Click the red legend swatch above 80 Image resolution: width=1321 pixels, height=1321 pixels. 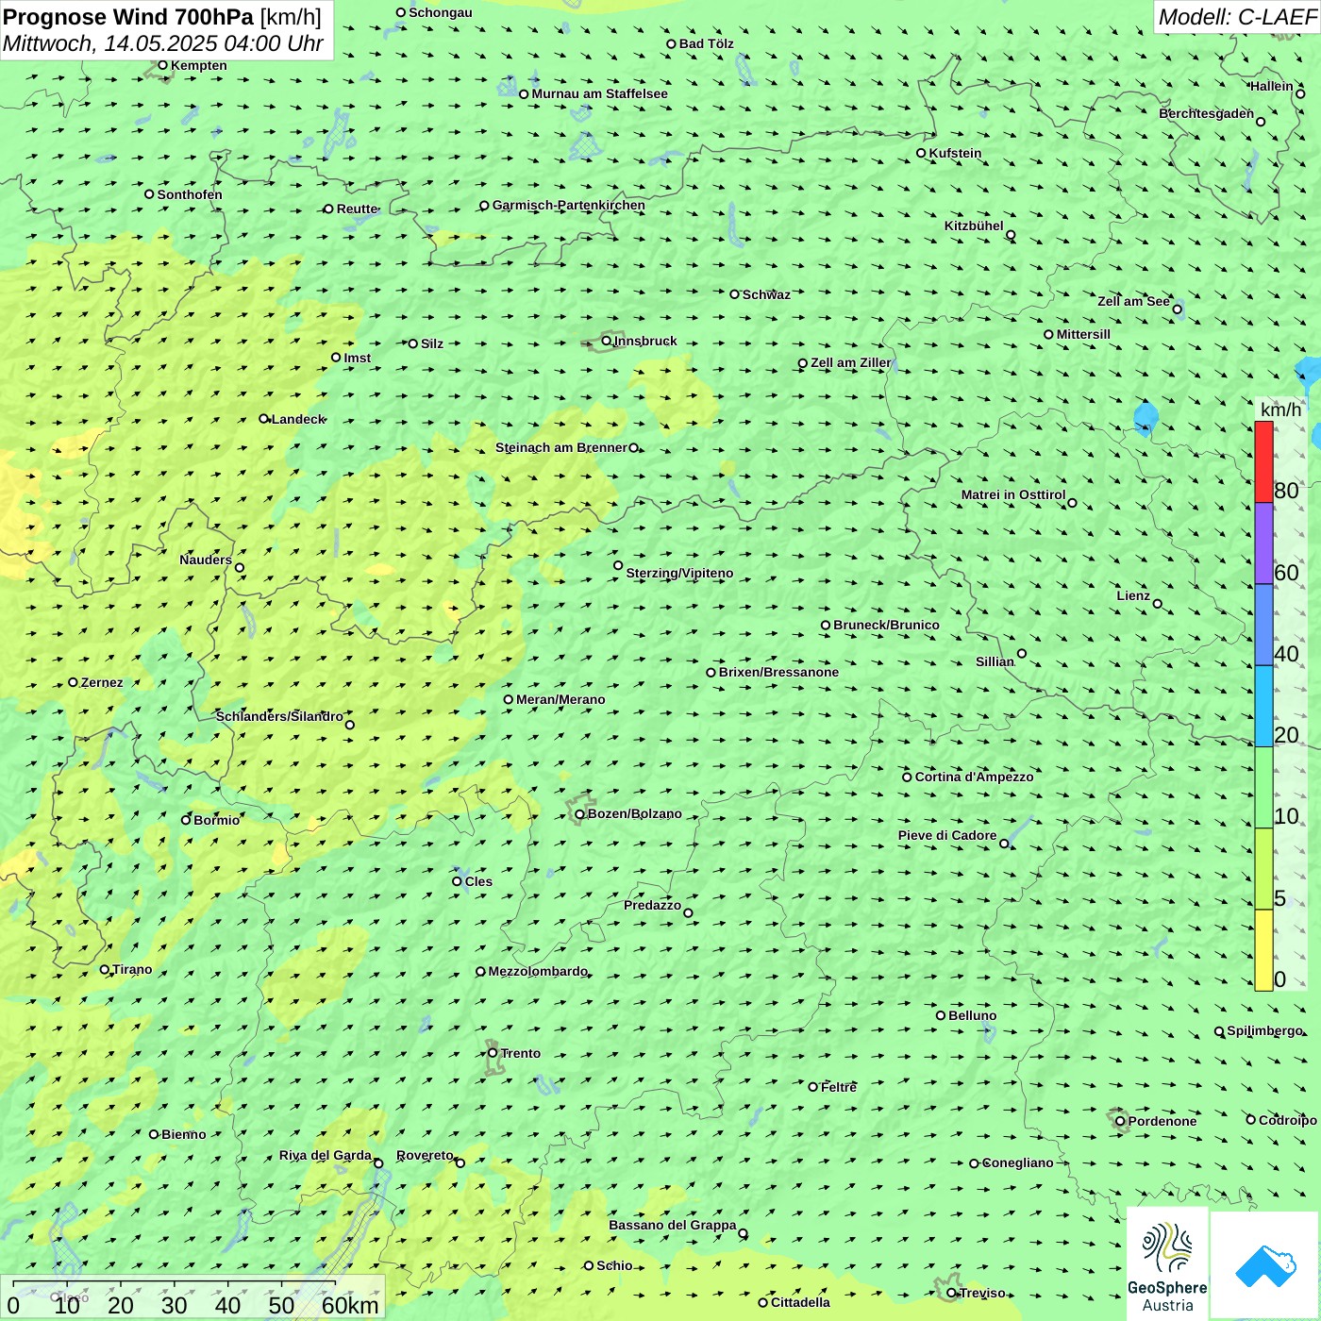coord(1263,461)
